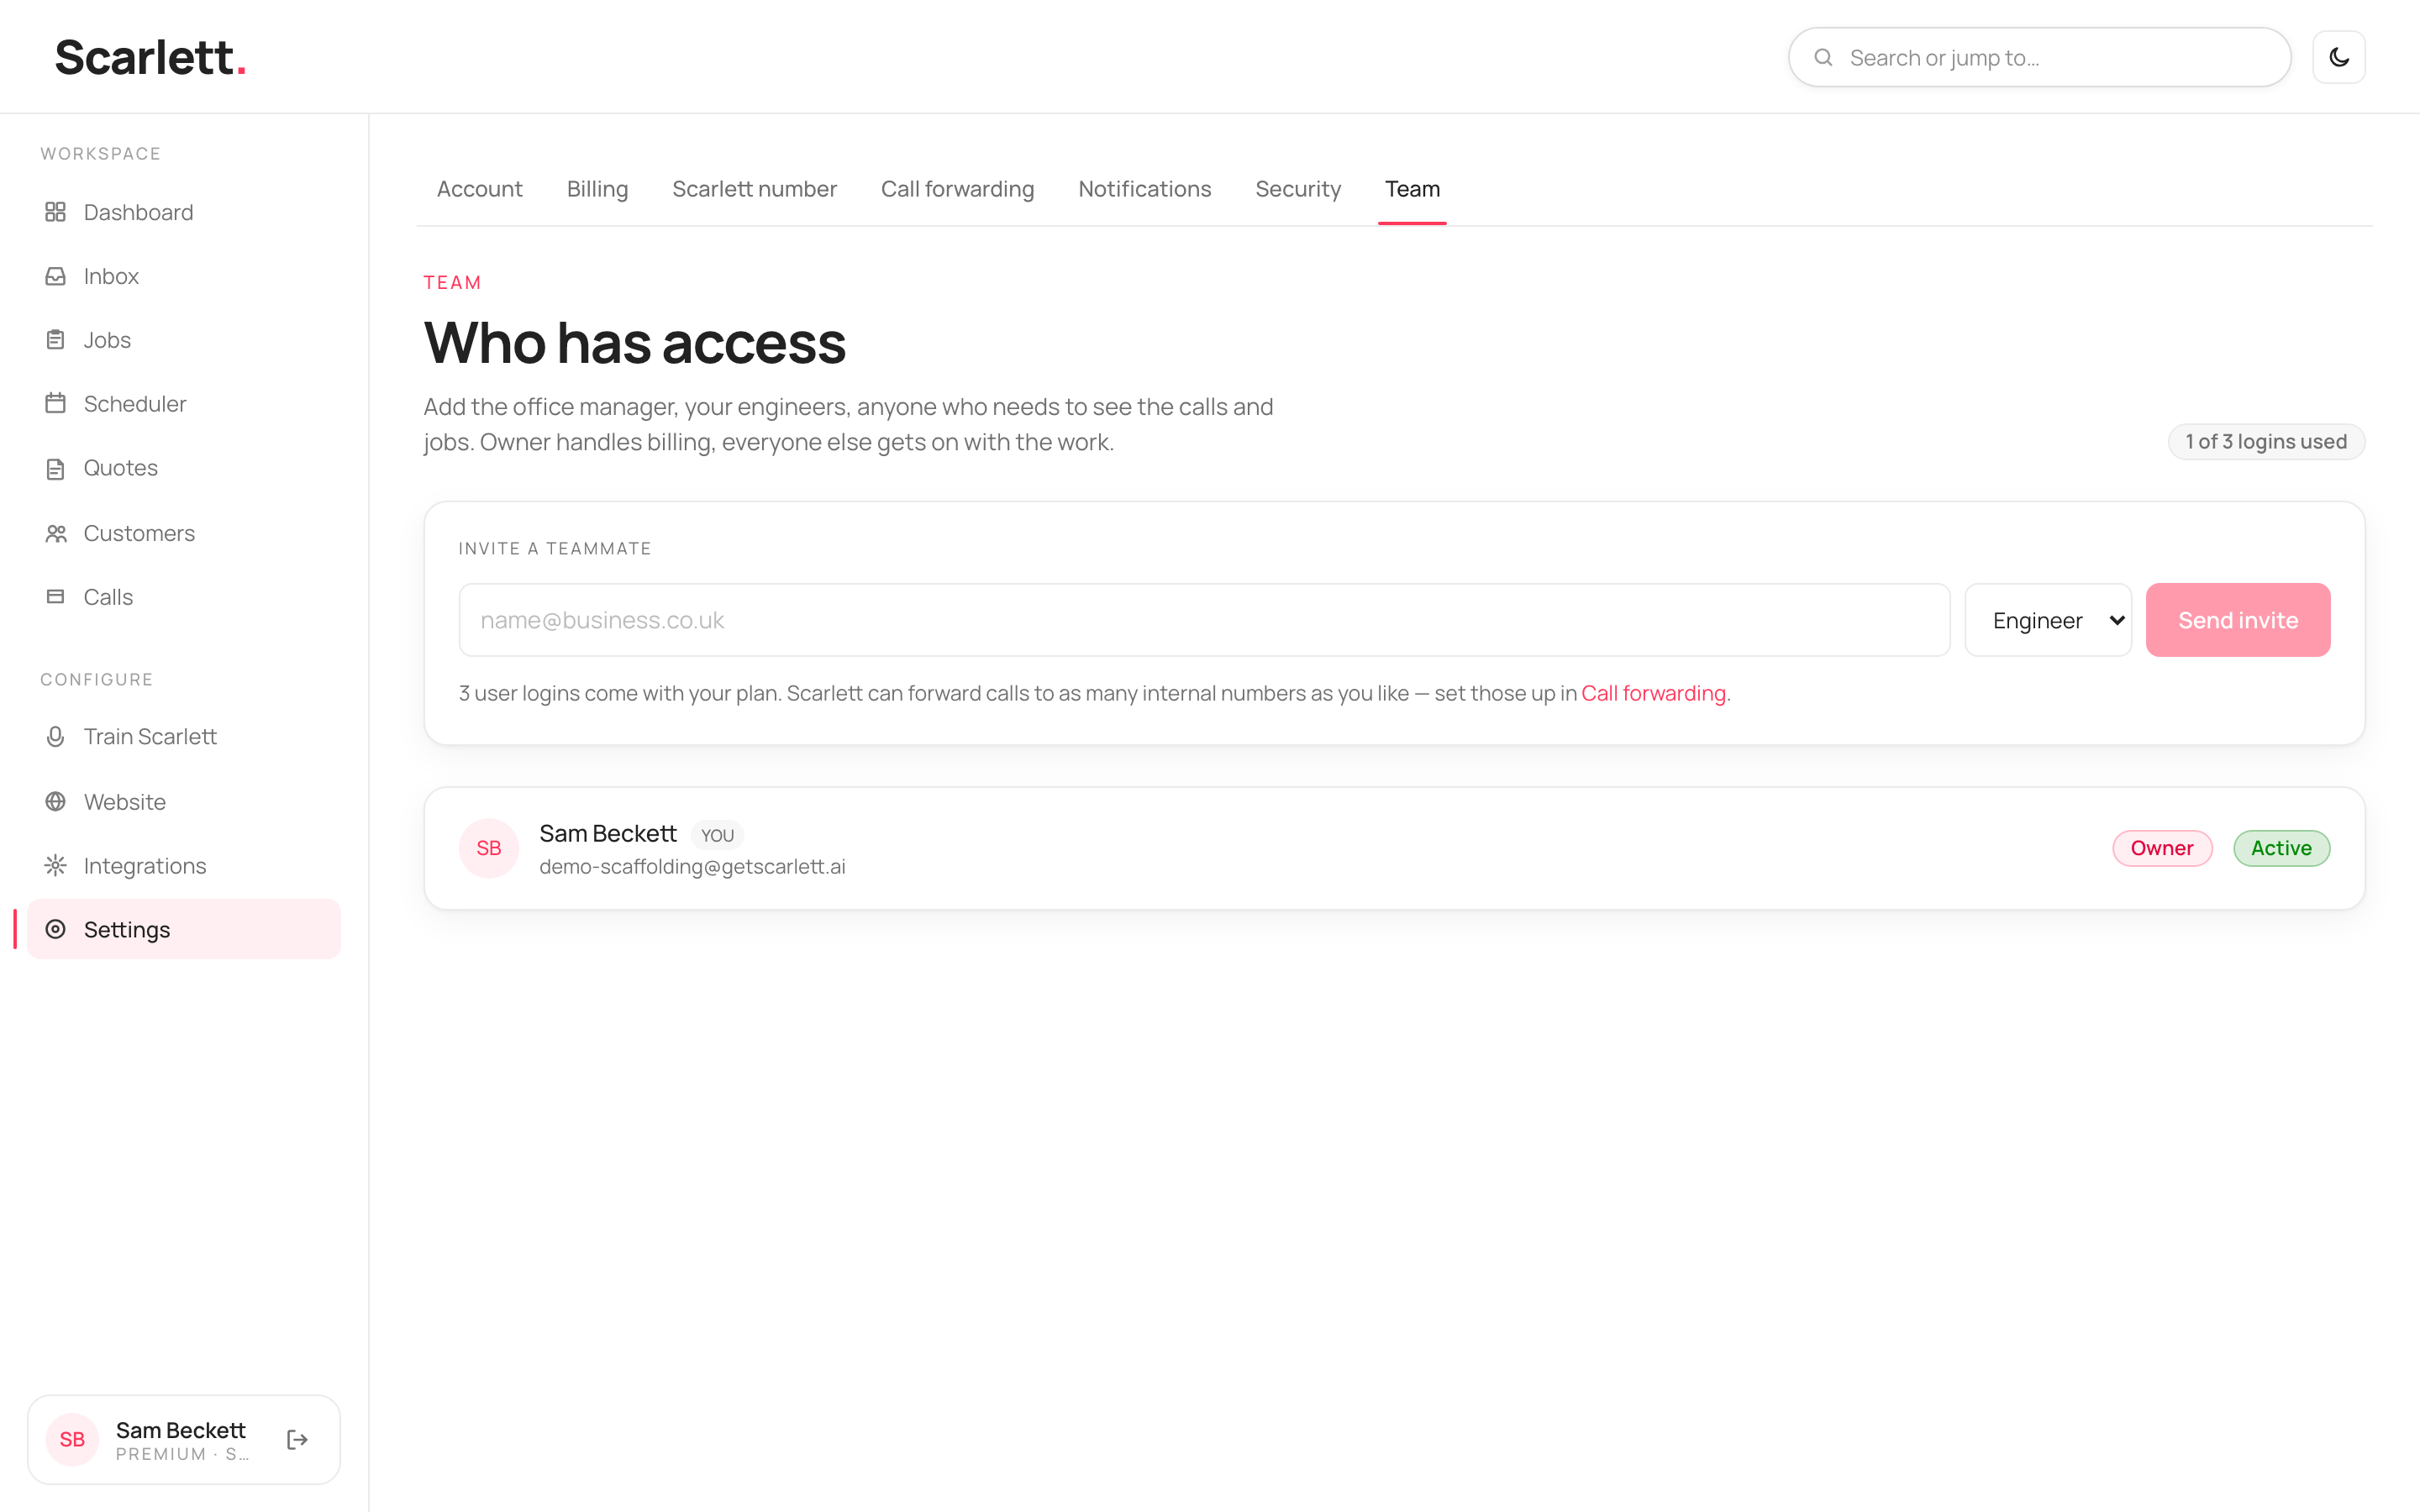The height and width of the screenshot is (1512, 2420).
Task: Open Dashboard from the sidebar
Action: [x=184, y=212]
